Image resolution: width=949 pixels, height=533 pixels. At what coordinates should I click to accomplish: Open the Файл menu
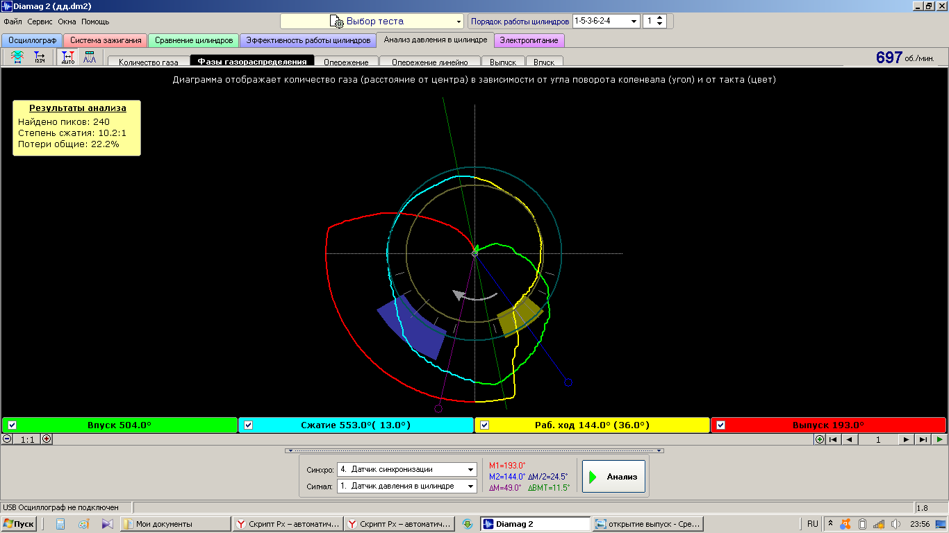point(13,22)
